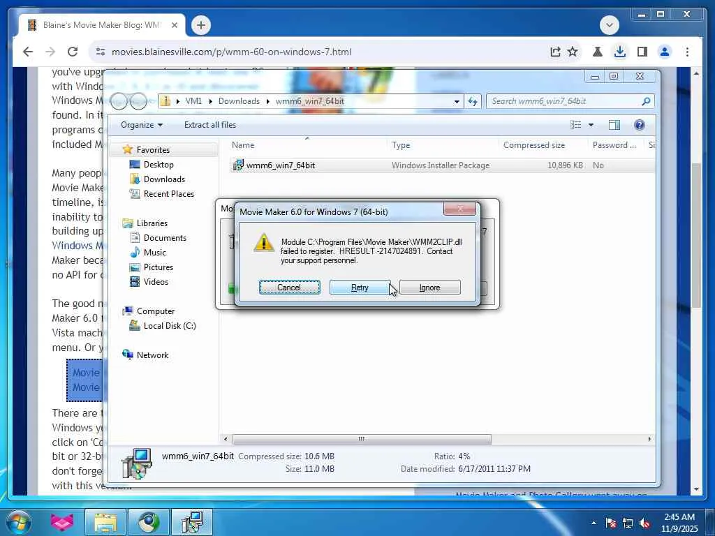Click the right arrow of Explorer horizontal scrollbar
This screenshot has height=536, width=715.
coord(650,439)
